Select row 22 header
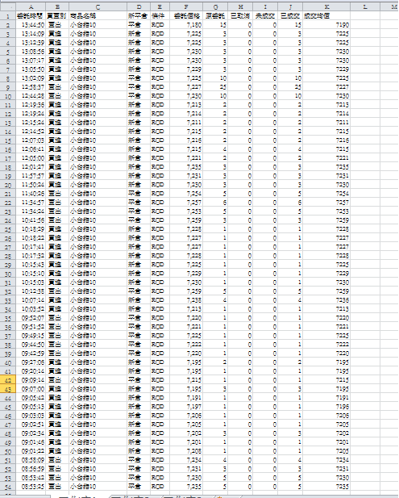Screen dimensions: 399x498 (7, 203)
